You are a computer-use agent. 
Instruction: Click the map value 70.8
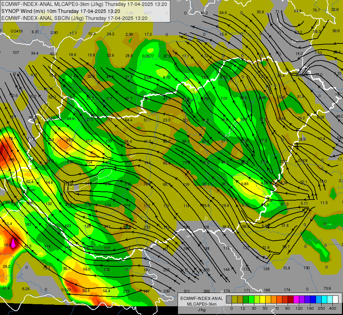(286, 268)
